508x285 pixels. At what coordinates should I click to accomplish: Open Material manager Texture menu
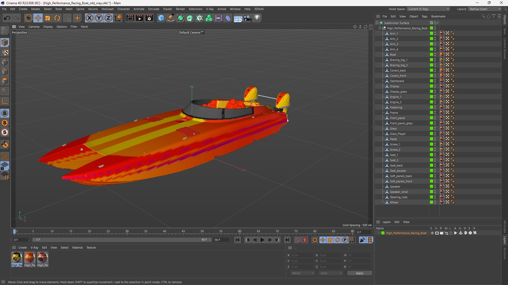coord(91,248)
